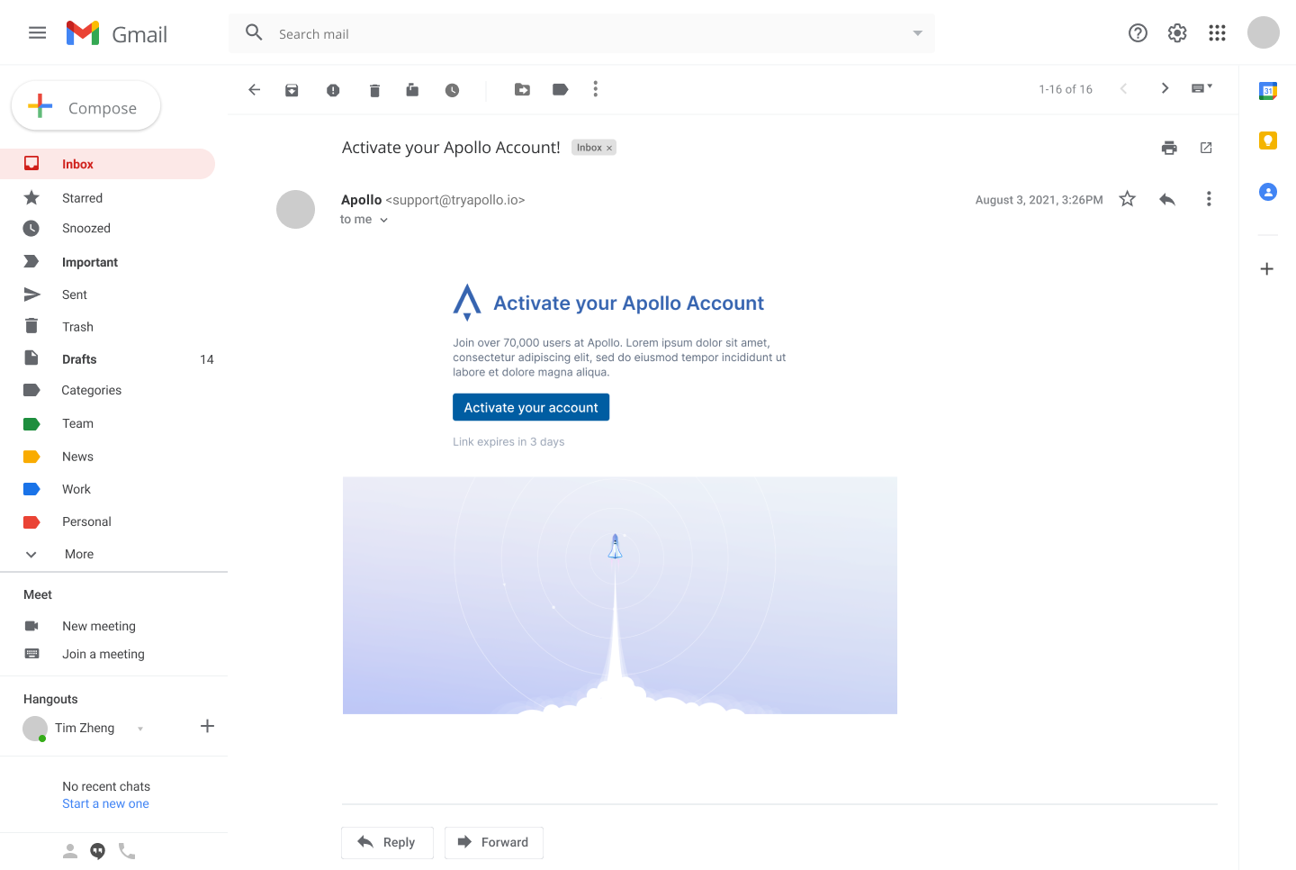Open the Google Calendar side panel icon
The image size is (1296, 870).
1267,90
